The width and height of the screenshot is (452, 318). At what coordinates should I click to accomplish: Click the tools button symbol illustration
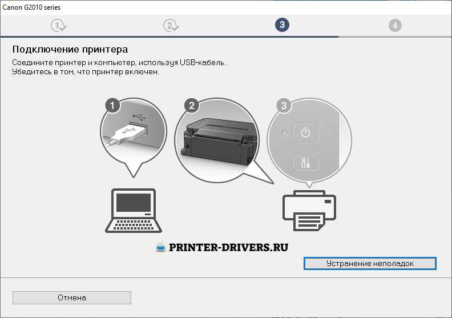[305, 163]
